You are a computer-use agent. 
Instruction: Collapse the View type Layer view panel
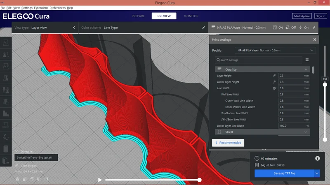(x=74, y=28)
